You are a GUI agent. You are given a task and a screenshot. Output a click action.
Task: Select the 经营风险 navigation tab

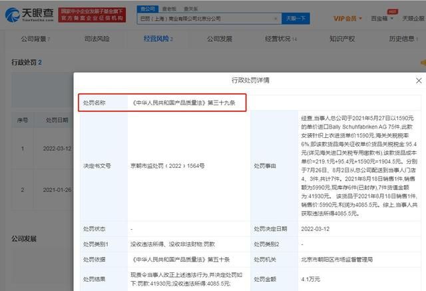coord(157,39)
